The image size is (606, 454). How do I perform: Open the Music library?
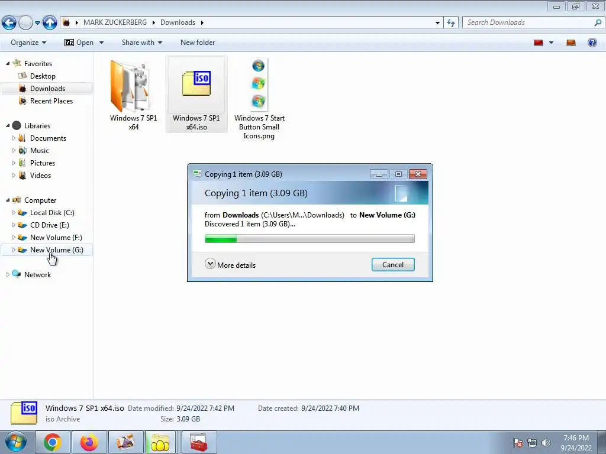(40, 151)
